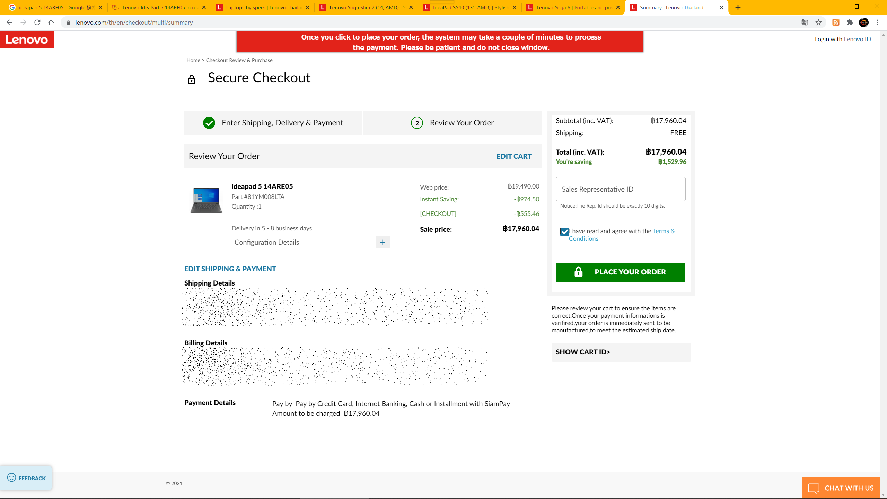
Task: Switch to Lenovo Yoga Slim 7 tab
Action: coord(366,7)
